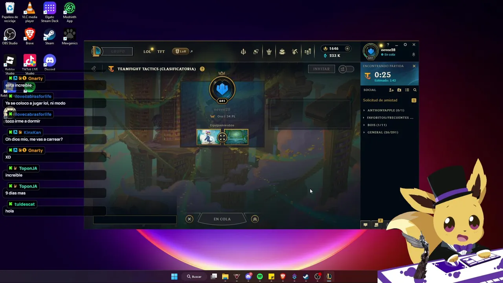Image resolution: width=503 pixels, height=283 pixels.
Task: Open Mewgenics desktop icon
Action: pyautogui.click(x=70, y=37)
